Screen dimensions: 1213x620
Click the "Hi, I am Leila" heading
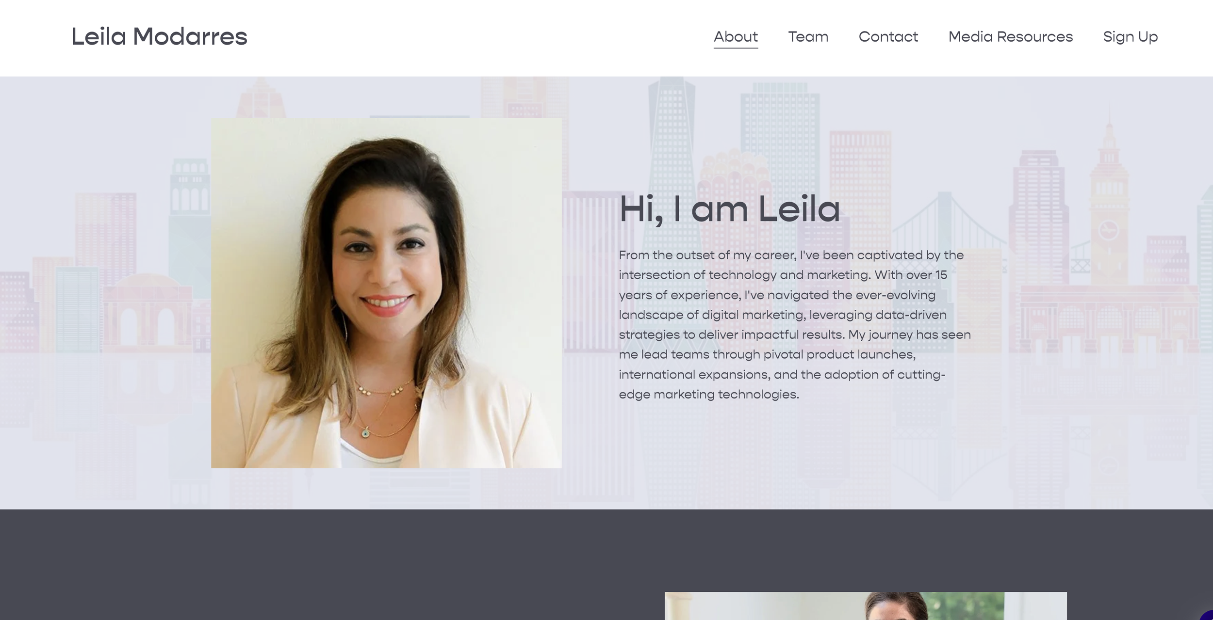click(x=729, y=209)
